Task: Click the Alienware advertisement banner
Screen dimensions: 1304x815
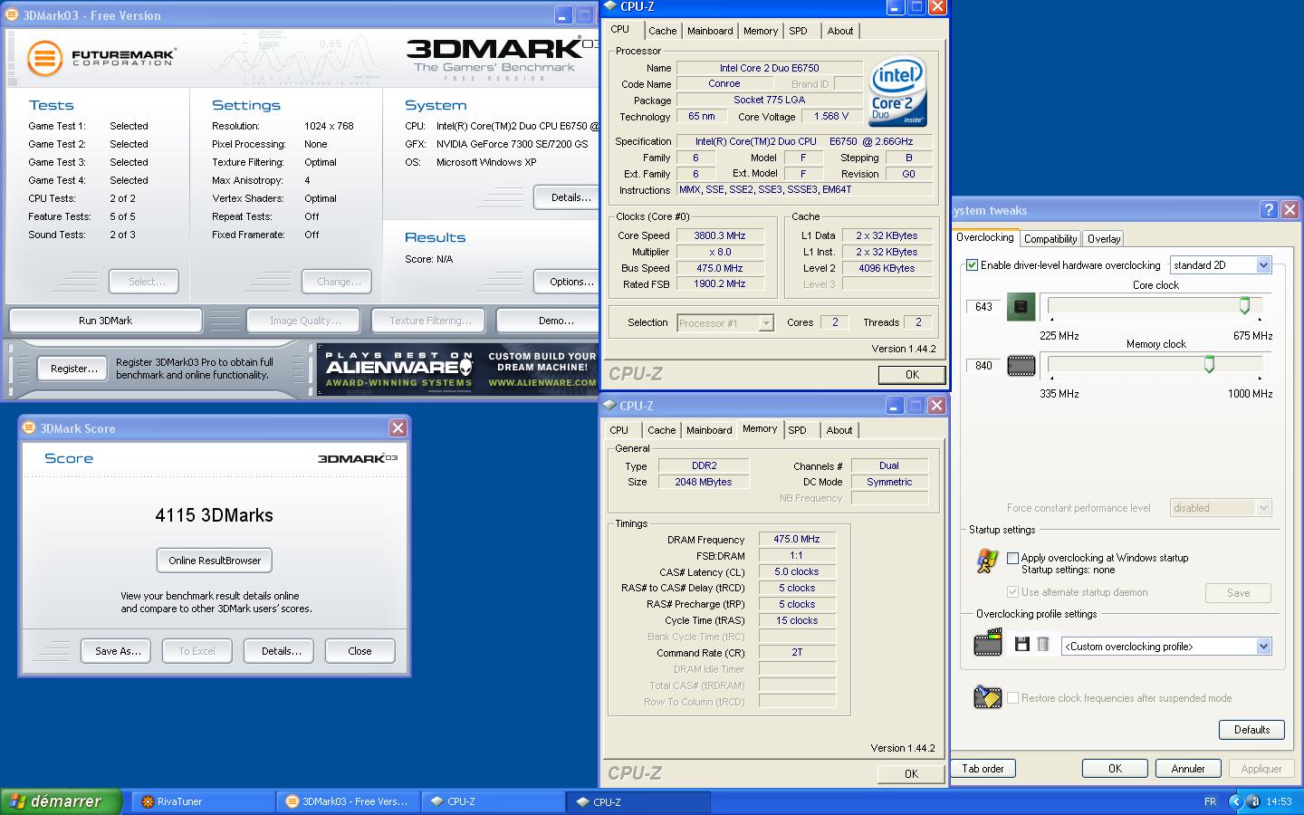Action: click(x=456, y=369)
